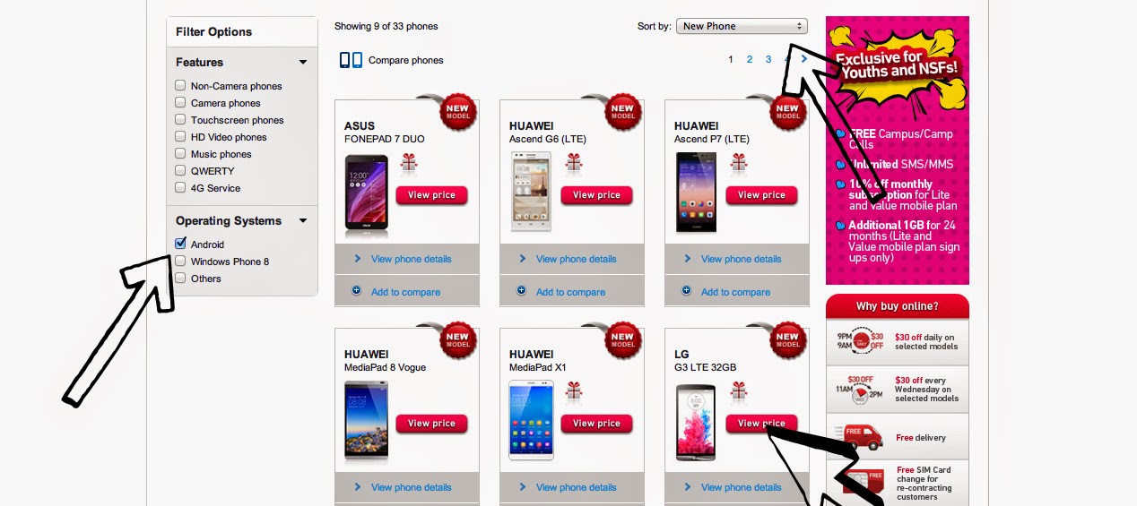
Task: Open View phone details for Ascend G6
Action: point(576,259)
